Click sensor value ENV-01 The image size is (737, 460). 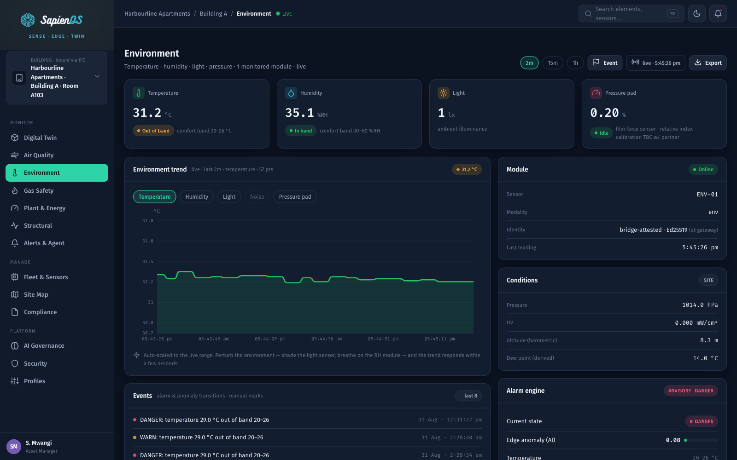(707, 195)
